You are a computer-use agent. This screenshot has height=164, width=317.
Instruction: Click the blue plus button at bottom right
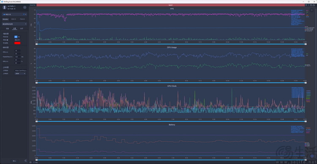click(312, 156)
